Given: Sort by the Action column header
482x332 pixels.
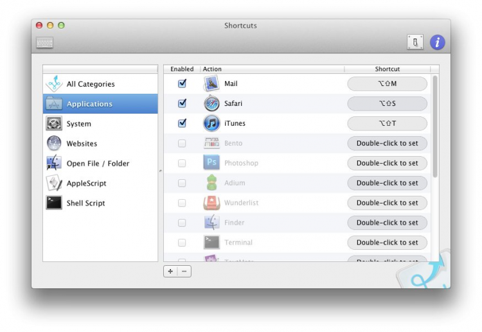Looking at the screenshot, I should tap(272, 69).
